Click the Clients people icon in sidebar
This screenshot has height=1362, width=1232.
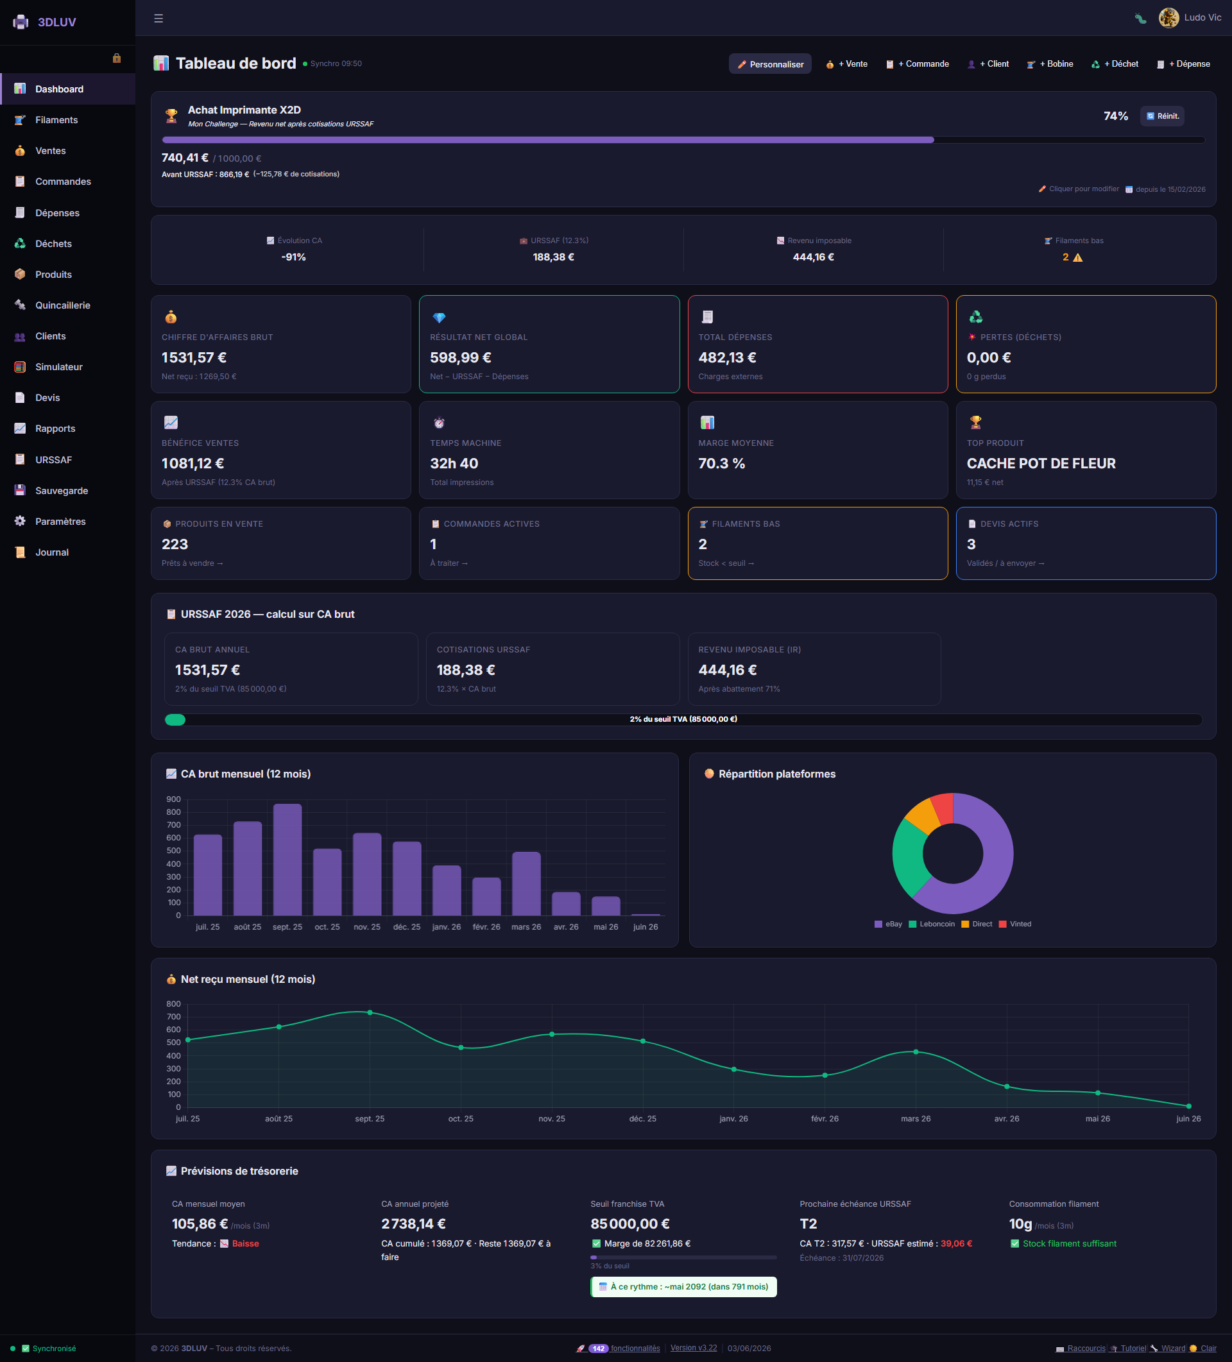[21, 336]
